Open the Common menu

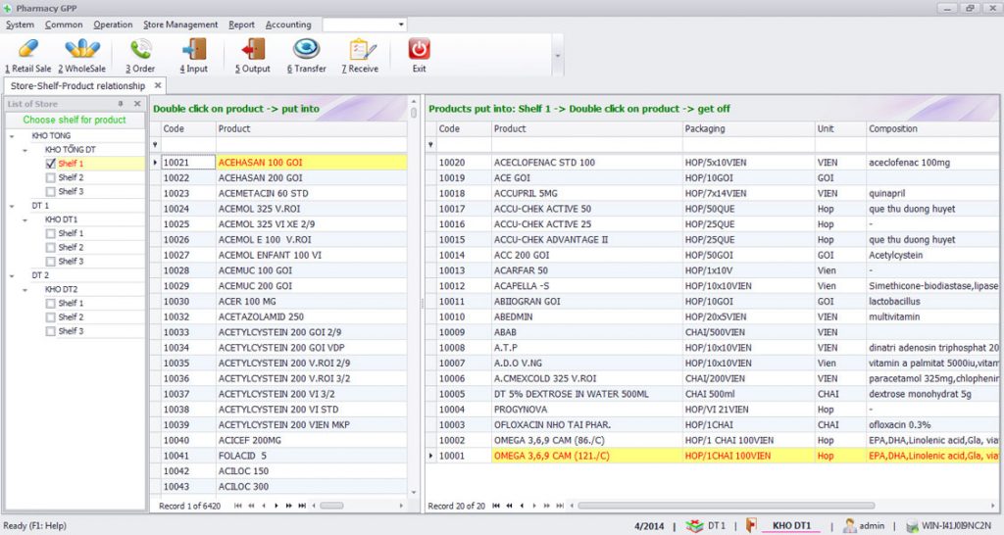pos(64,24)
